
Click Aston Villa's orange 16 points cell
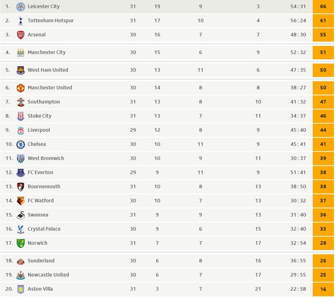pyautogui.click(x=323, y=289)
